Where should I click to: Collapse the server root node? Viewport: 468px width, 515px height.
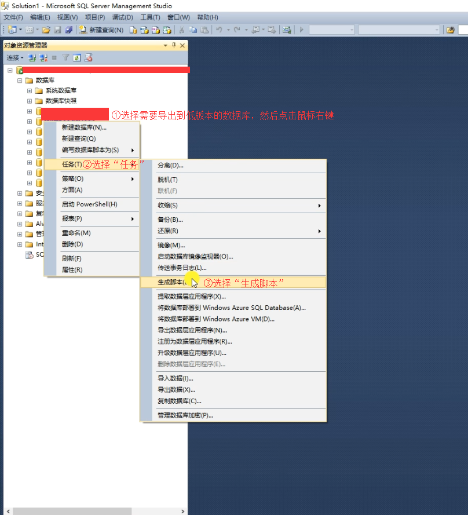[x=10, y=70]
